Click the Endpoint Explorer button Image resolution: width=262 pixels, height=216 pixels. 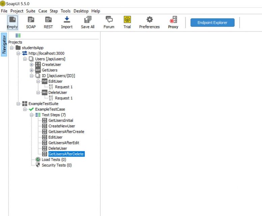coord(212,23)
